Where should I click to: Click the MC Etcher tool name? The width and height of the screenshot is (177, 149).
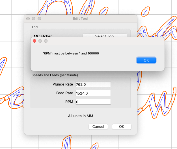43,36
